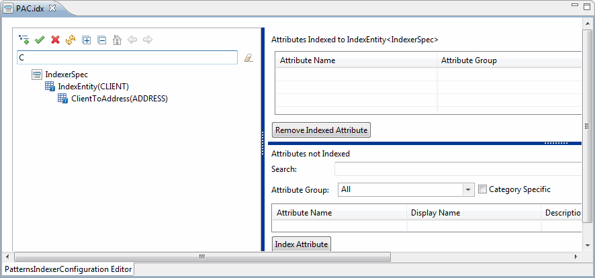Click the orange refresh icon
Screen dimensions: 595x278
[x=71, y=40]
